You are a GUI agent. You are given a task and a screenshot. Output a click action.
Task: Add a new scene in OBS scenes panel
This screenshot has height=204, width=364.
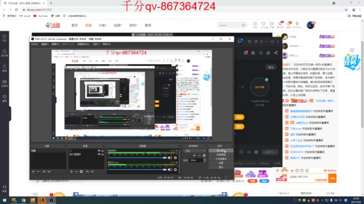[33, 172]
